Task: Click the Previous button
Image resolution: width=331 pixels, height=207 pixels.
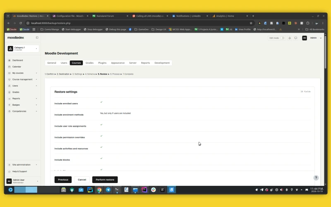Action: 63,180
